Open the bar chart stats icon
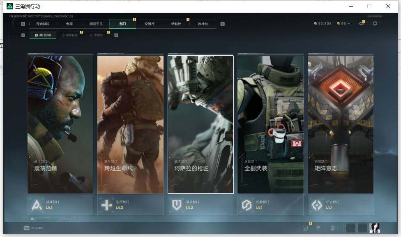Viewport: 401px width, 237px height. pos(305,228)
